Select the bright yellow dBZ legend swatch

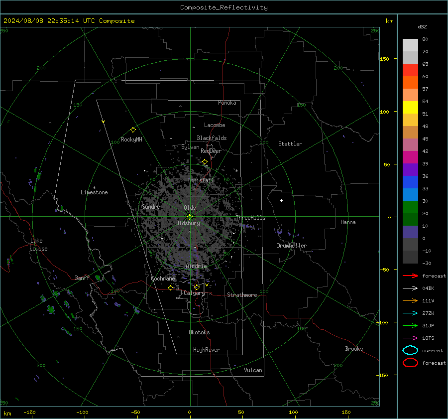tap(410, 108)
